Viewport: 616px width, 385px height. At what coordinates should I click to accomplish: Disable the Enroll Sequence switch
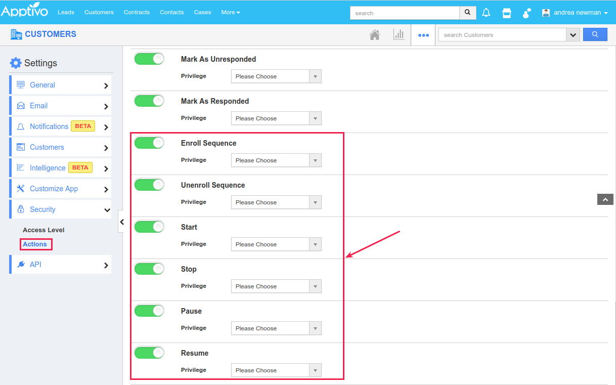149,143
